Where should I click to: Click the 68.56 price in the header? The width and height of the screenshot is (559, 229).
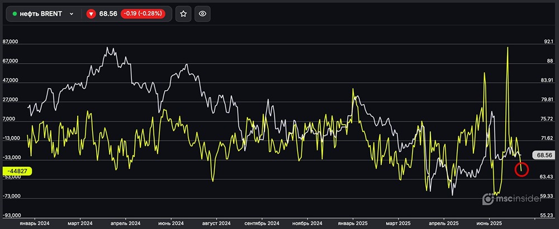pyautogui.click(x=107, y=14)
